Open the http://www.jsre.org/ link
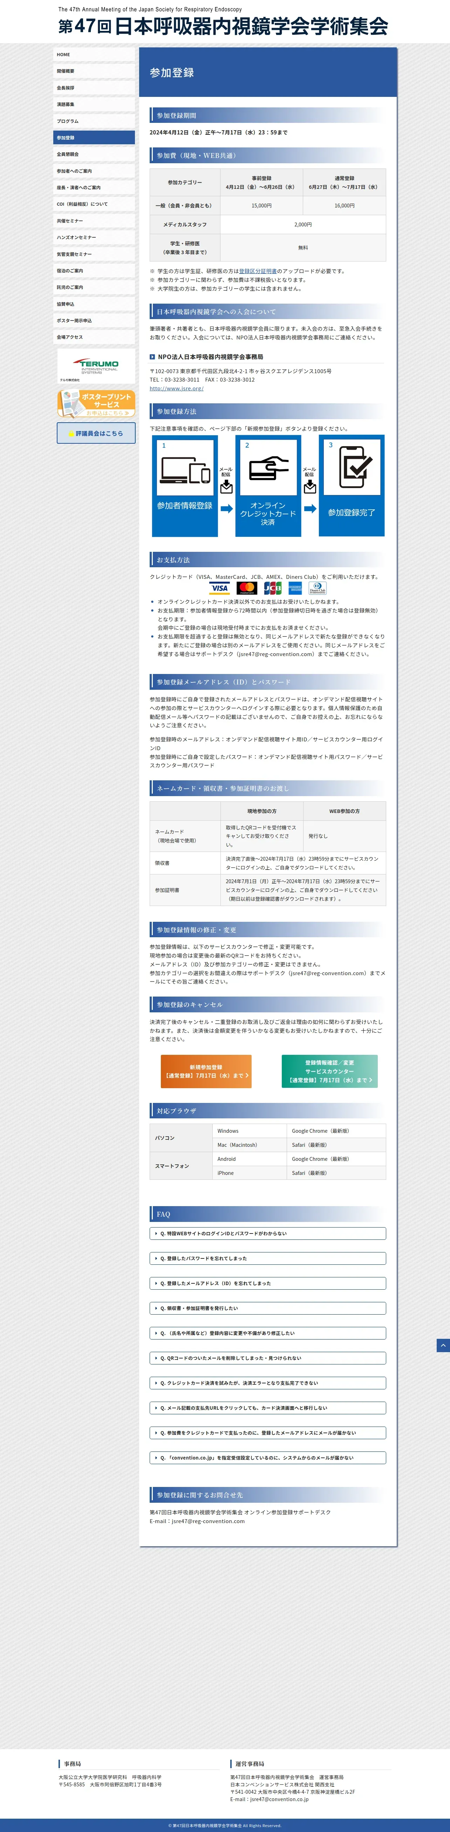The height and width of the screenshot is (1832, 450). [176, 388]
